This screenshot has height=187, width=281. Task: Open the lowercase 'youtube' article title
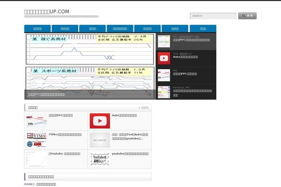(x=130, y=154)
